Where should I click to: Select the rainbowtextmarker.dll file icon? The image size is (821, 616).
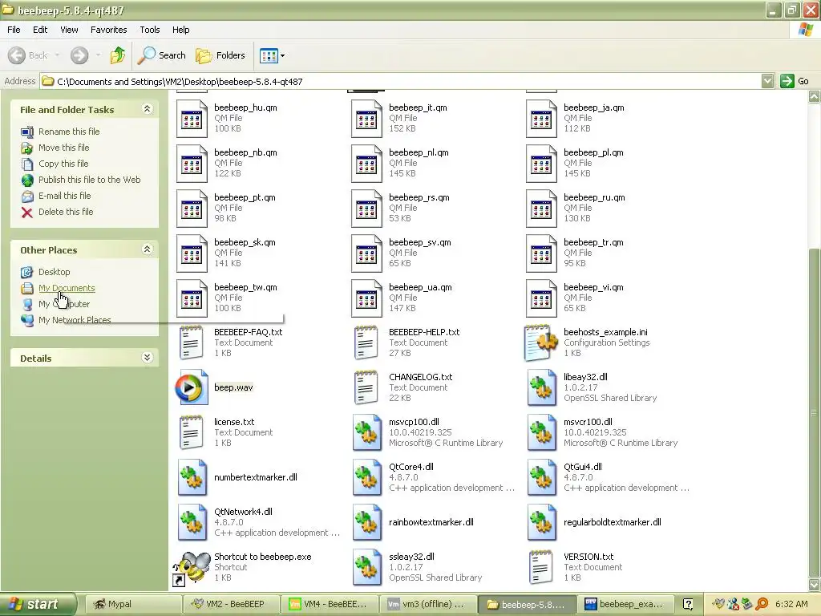point(366,522)
